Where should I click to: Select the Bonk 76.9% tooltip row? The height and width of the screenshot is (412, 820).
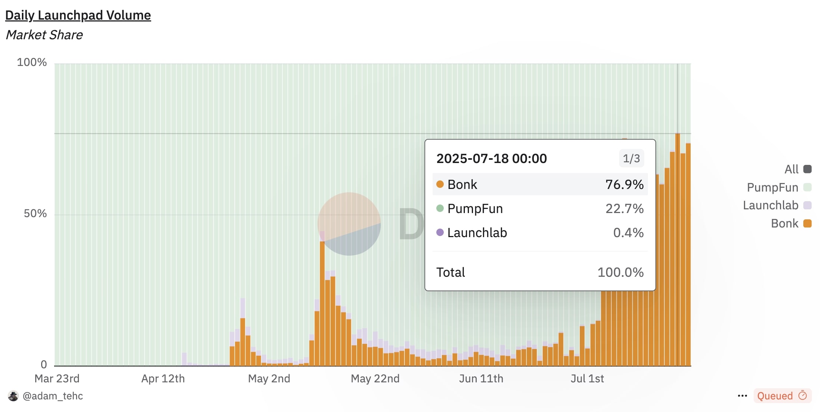coord(540,184)
